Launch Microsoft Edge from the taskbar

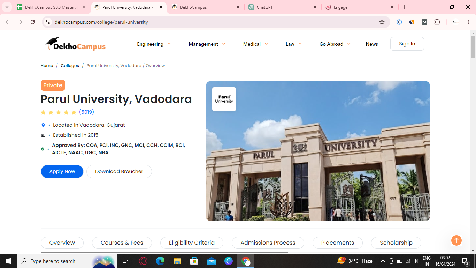pyautogui.click(x=160, y=261)
